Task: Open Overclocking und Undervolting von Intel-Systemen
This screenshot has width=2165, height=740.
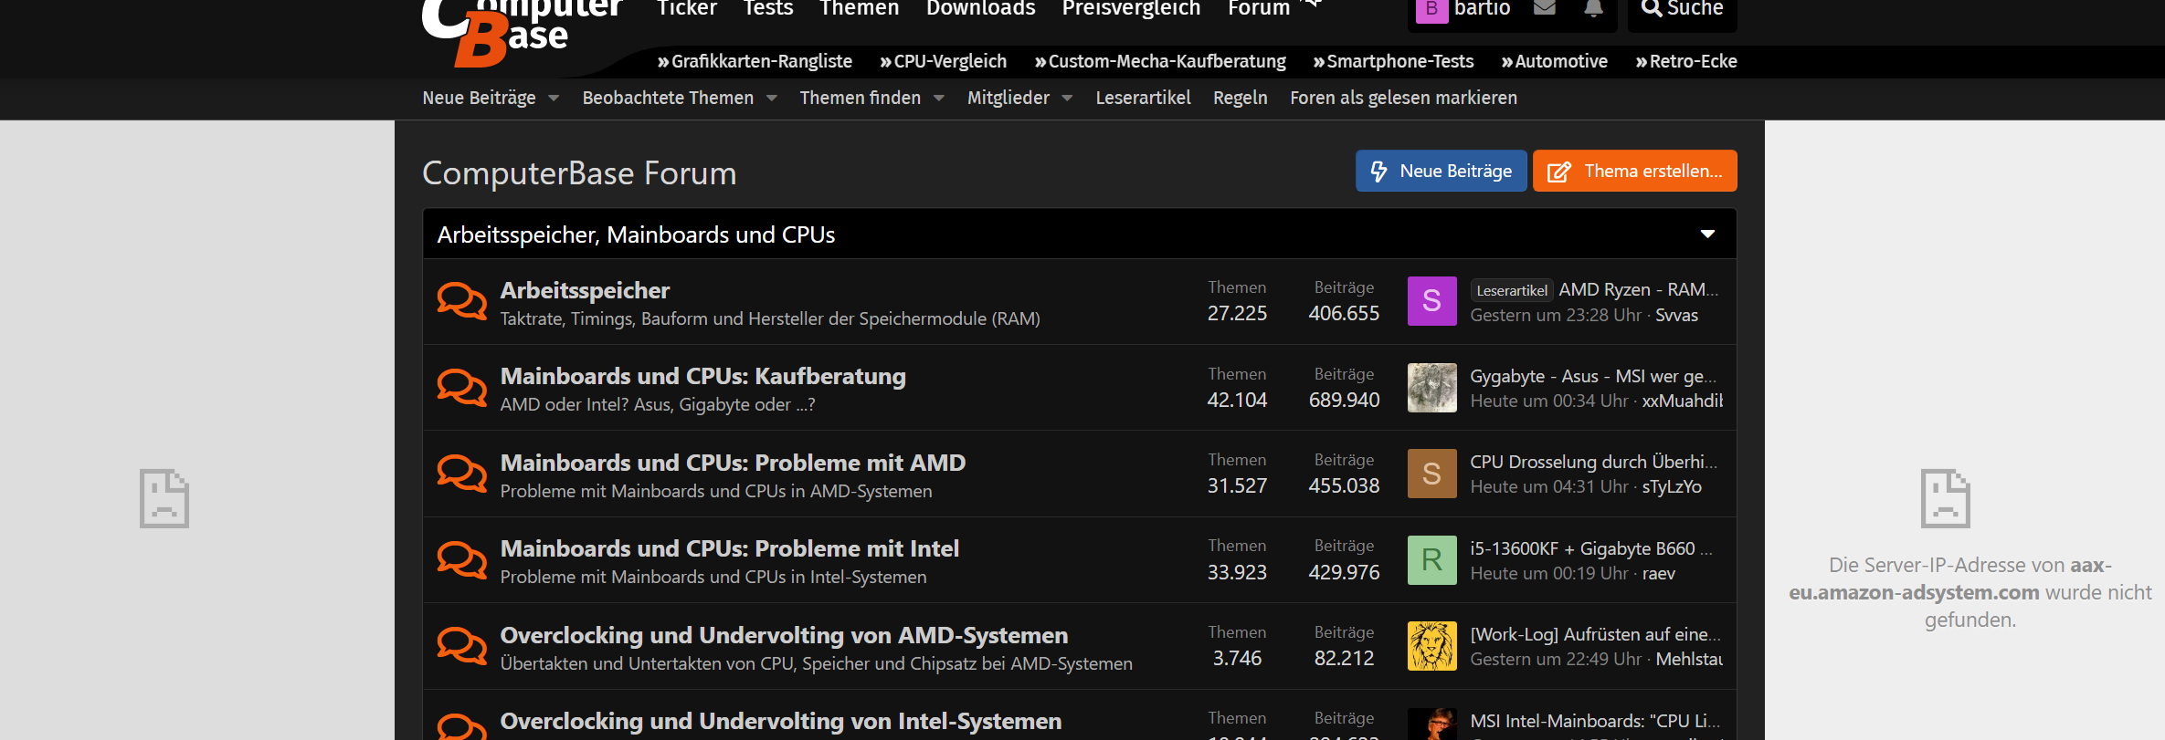Action: click(x=780, y=721)
